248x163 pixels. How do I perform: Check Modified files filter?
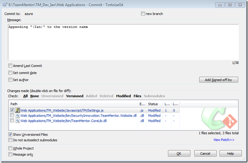123,96
